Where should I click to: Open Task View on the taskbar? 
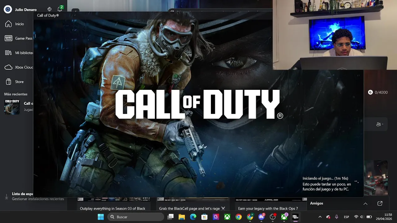pyautogui.click(x=171, y=217)
